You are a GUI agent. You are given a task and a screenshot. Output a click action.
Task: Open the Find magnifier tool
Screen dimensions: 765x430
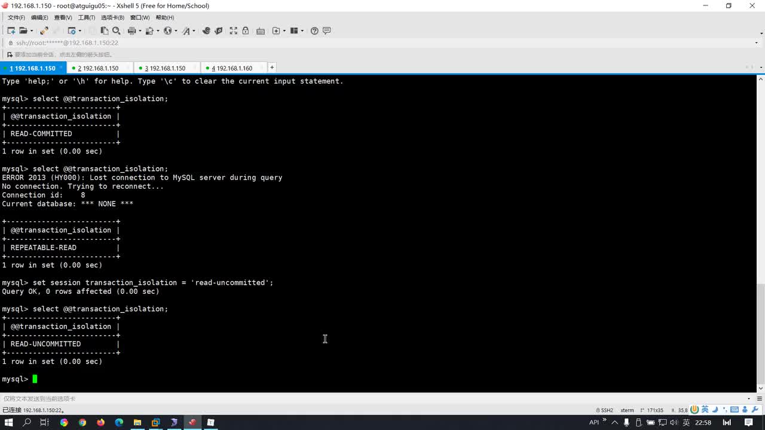[117, 30]
